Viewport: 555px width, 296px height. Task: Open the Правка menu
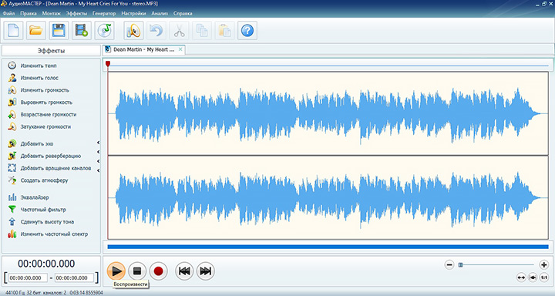point(29,13)
